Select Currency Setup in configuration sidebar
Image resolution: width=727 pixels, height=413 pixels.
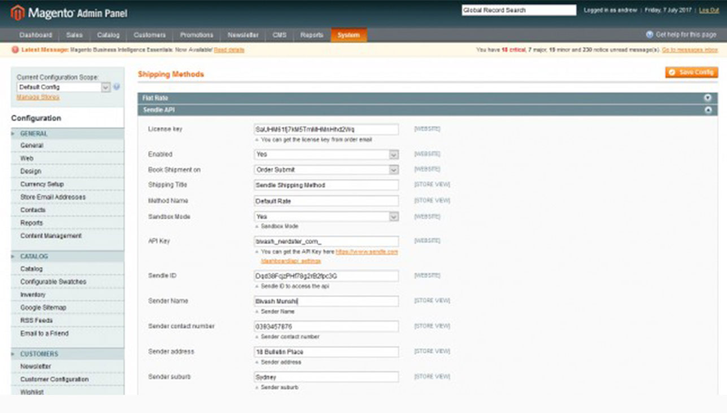[42, 184]
